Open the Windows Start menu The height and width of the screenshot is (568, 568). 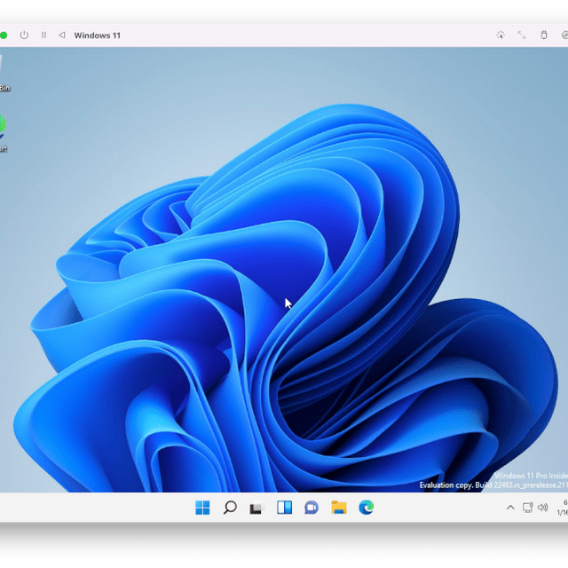coord(202,508)
